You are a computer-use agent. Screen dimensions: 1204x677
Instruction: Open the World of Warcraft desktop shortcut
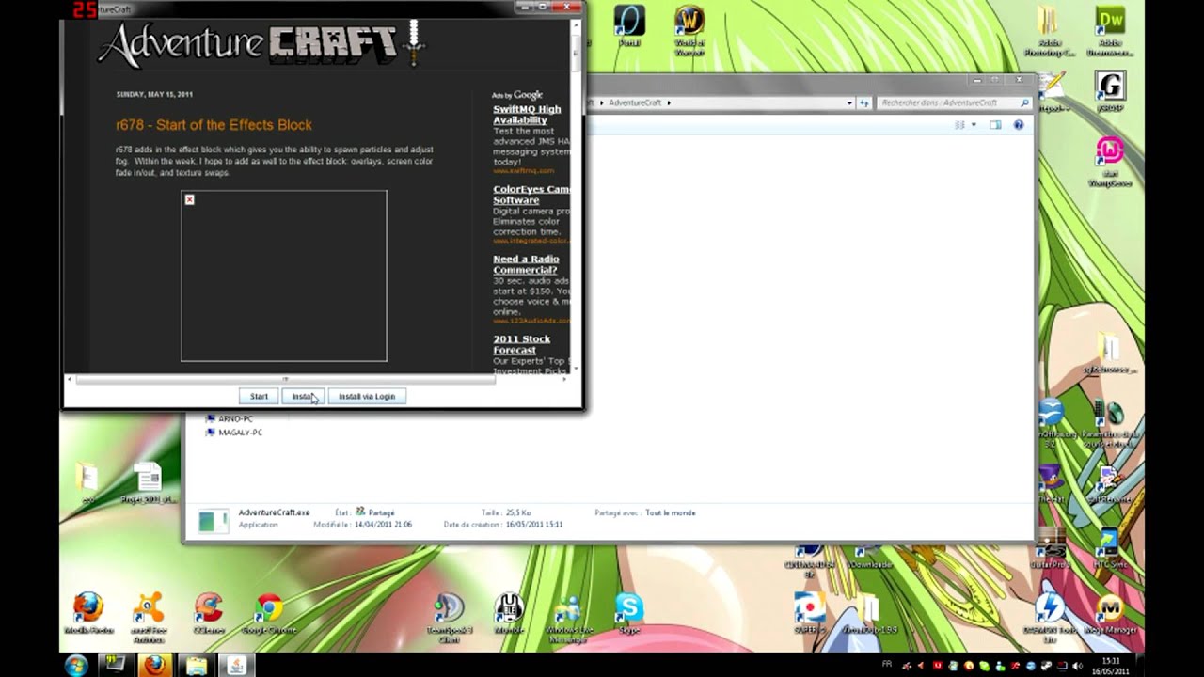click(x=689, y=31)
